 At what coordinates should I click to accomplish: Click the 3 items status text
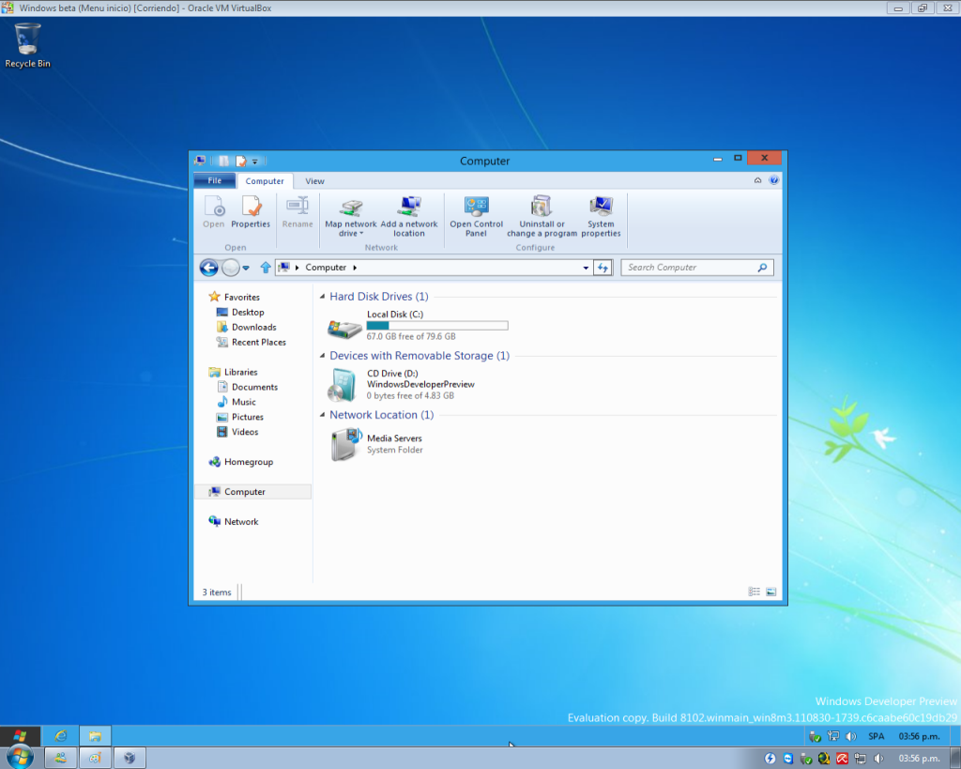click(217, 592)
